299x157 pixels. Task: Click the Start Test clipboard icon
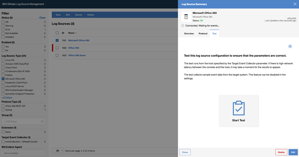click(x=239, y=108)
